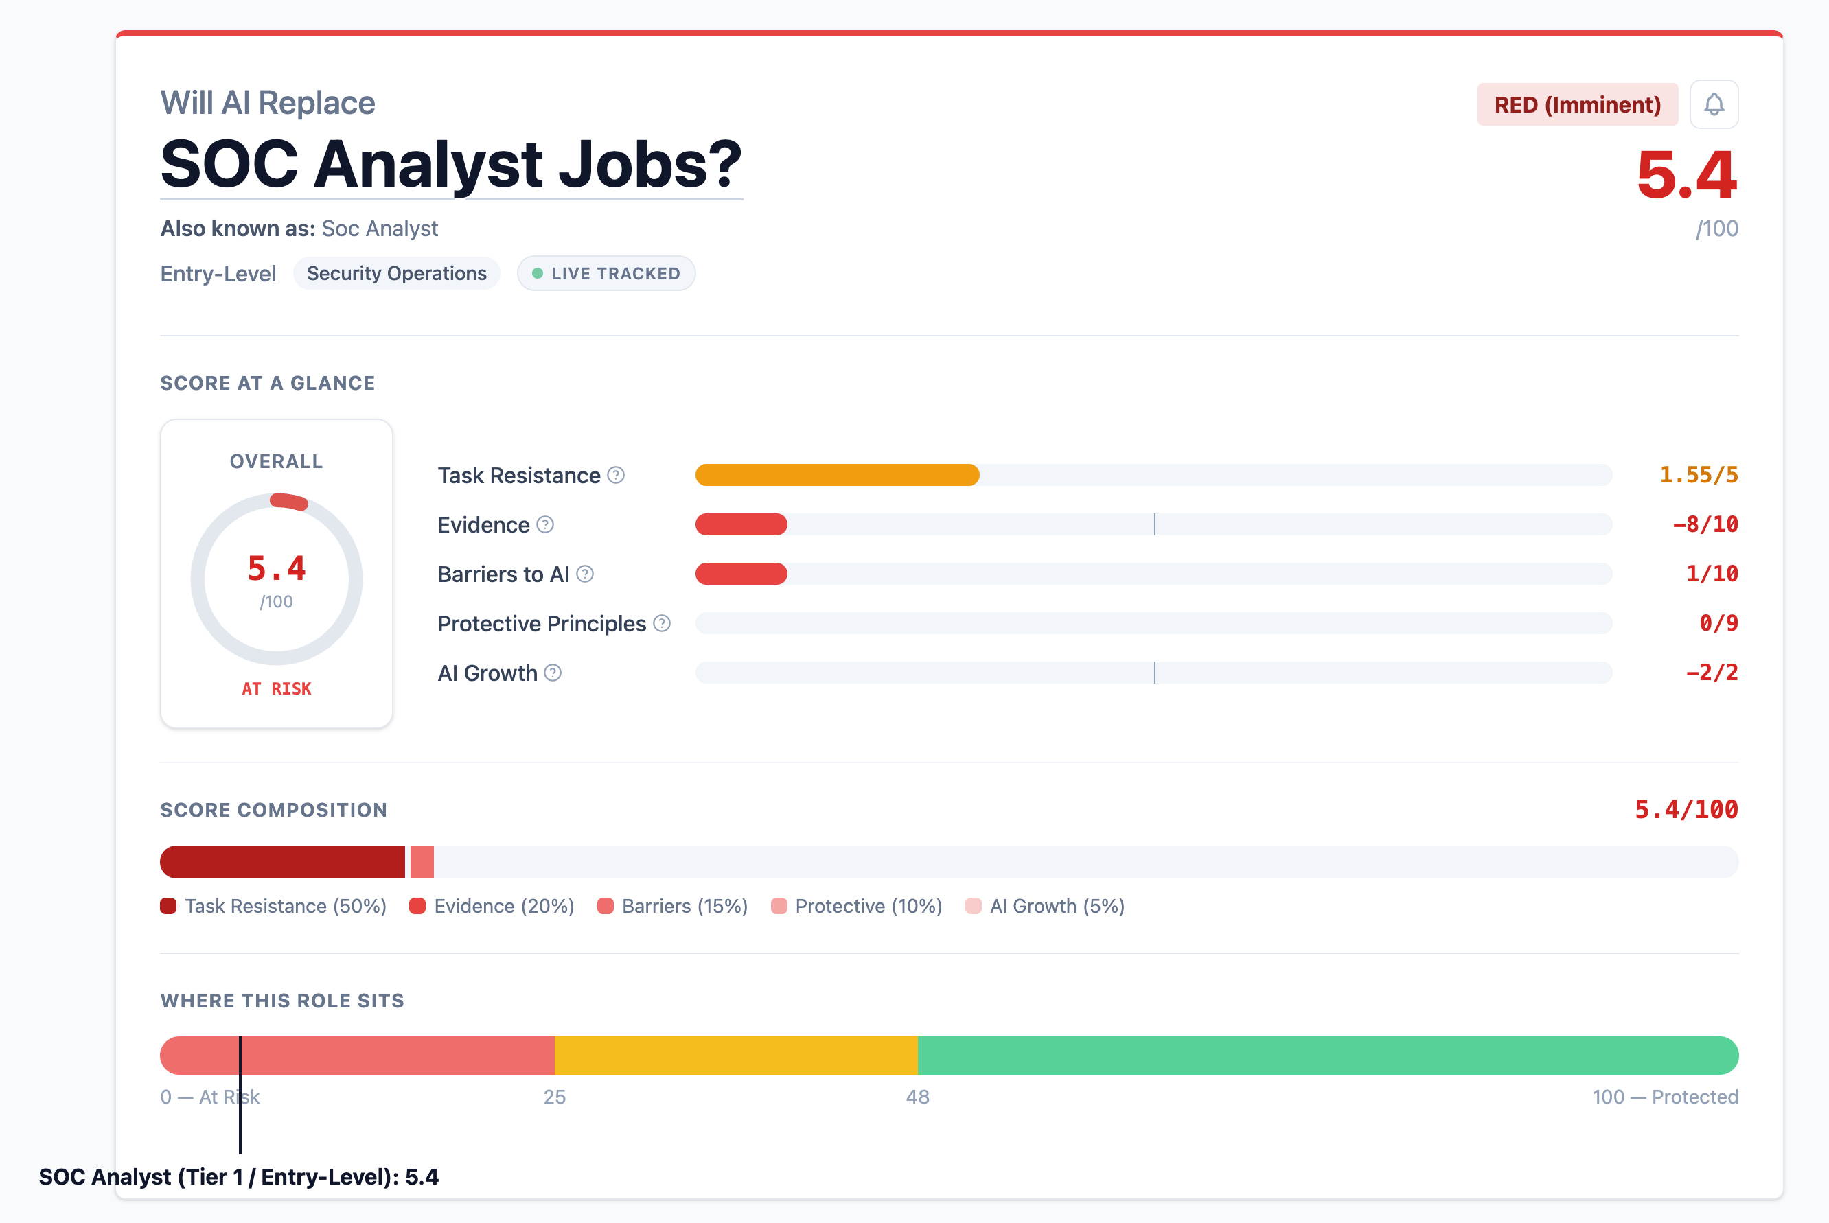1829x1223 pixels.
Task: Click the AI Growth (5%) legend swatch
Action: 973,905
